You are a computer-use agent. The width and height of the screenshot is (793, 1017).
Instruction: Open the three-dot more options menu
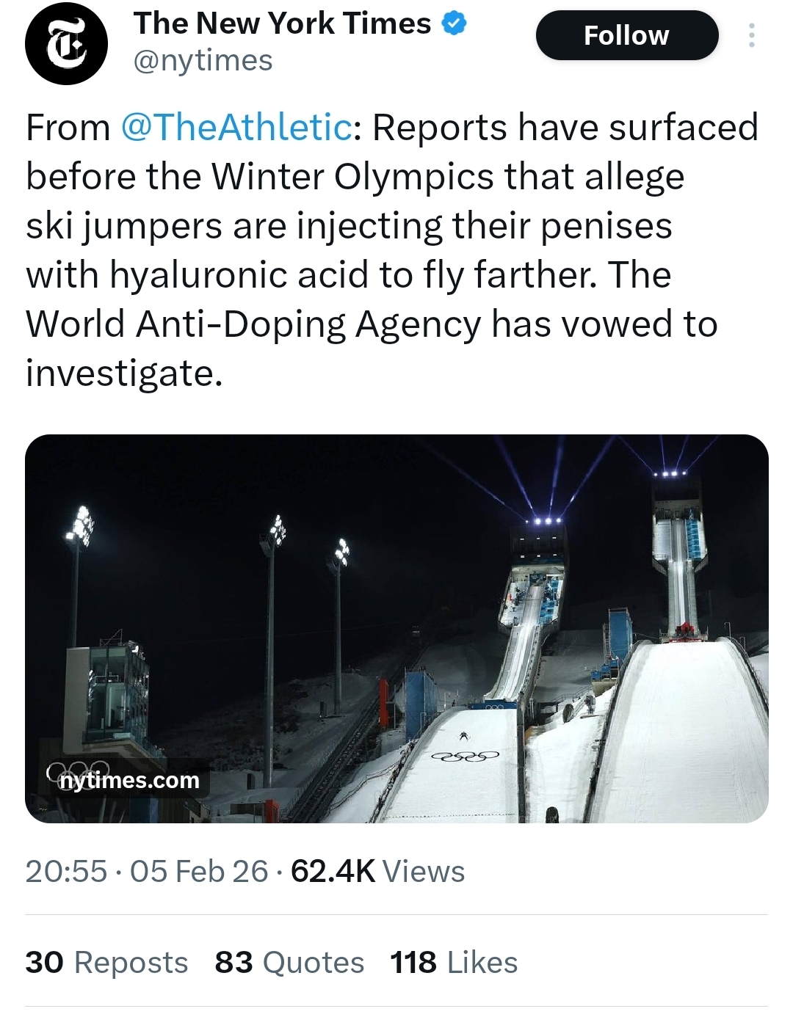pos(751,35)
